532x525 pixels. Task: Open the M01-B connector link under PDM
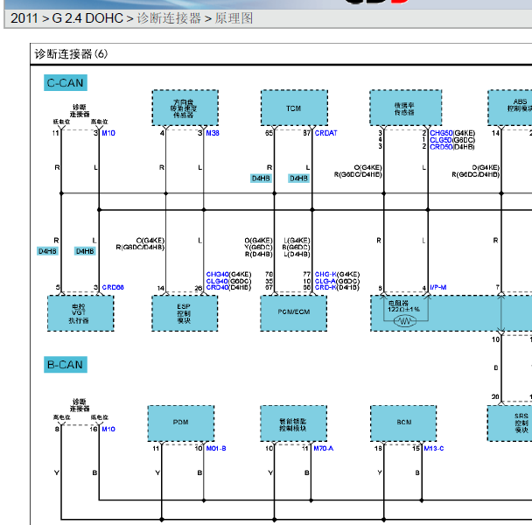[x=216, y=448]
